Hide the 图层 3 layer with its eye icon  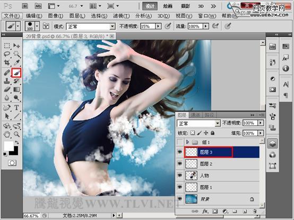tap(179, 152)
